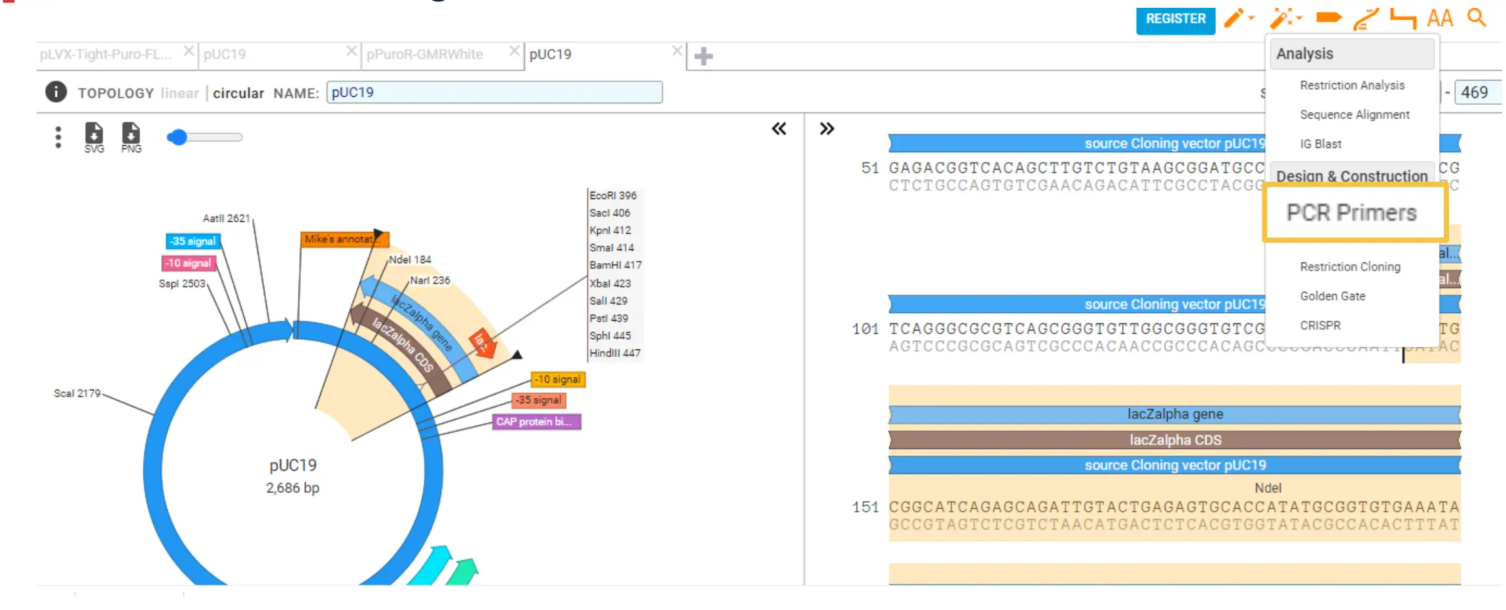Click the NdeI 184 site label
The width and height of the screenshot is (1506, 610).
point(410,260)
